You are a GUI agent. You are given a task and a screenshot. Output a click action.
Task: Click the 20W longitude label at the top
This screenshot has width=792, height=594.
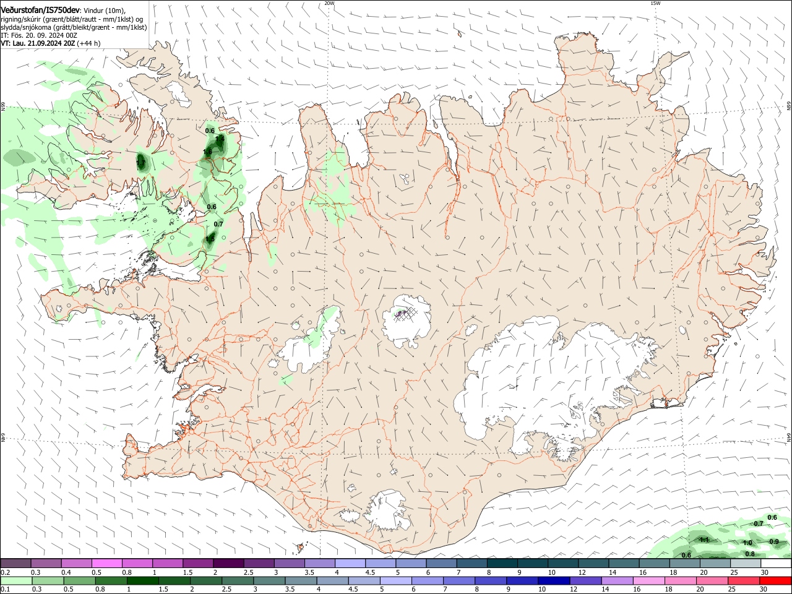pos(329,3)
